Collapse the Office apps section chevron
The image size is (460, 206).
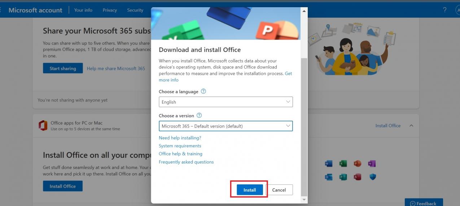point(411,126)
